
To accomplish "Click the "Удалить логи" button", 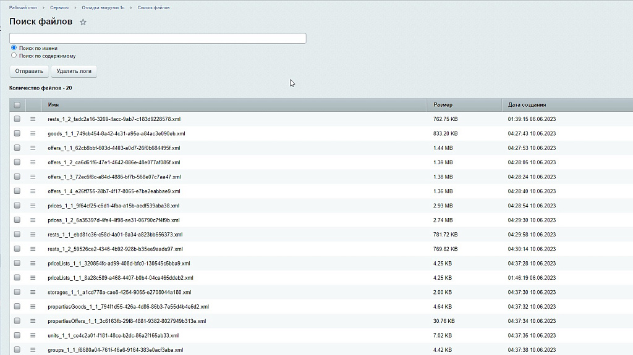I will 74,71.
